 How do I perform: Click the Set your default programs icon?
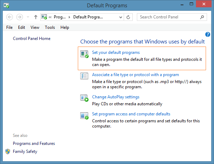(x=84, y=54)
